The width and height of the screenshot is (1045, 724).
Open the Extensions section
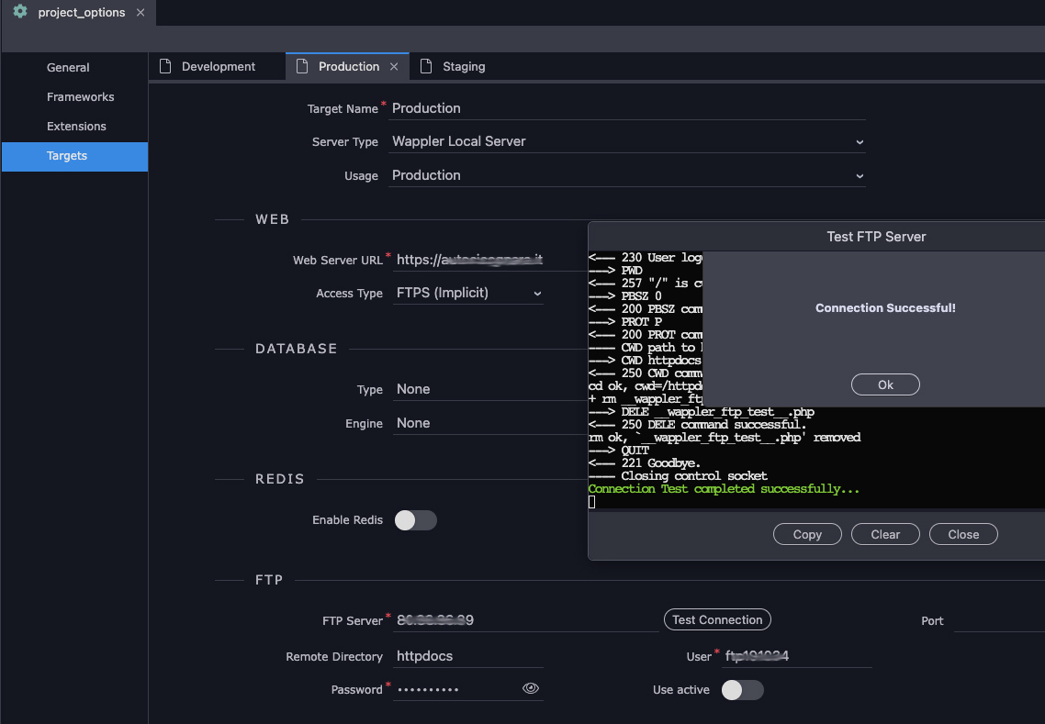[76, 126]
